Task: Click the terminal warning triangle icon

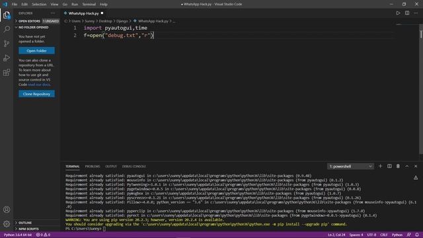Action: [416, 178]
